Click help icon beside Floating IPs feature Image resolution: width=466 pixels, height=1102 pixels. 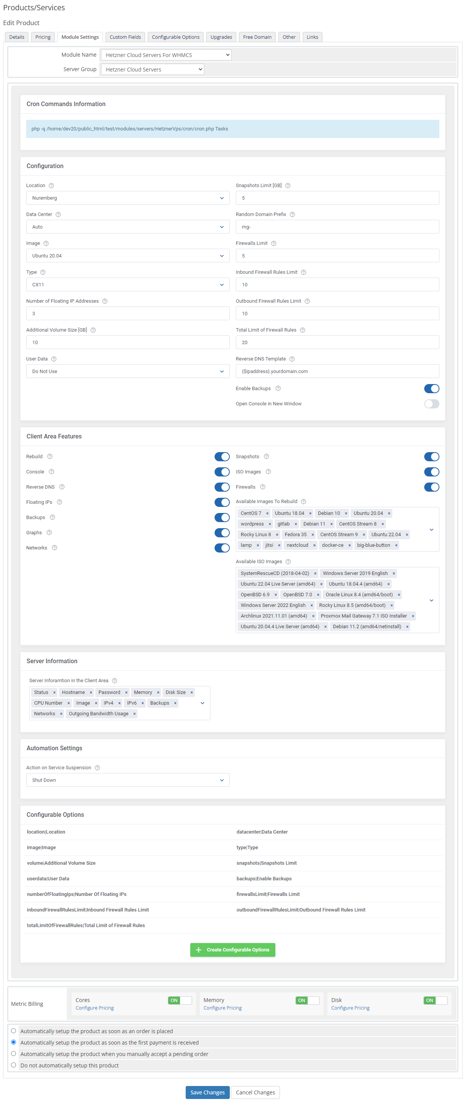(x=60, y=502)
